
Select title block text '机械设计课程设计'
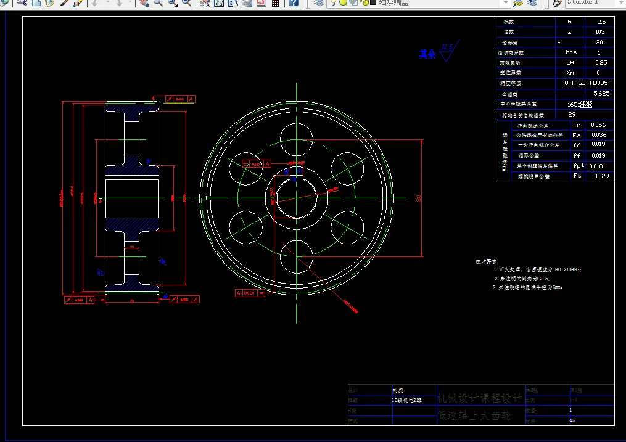(x=479, y=398)
